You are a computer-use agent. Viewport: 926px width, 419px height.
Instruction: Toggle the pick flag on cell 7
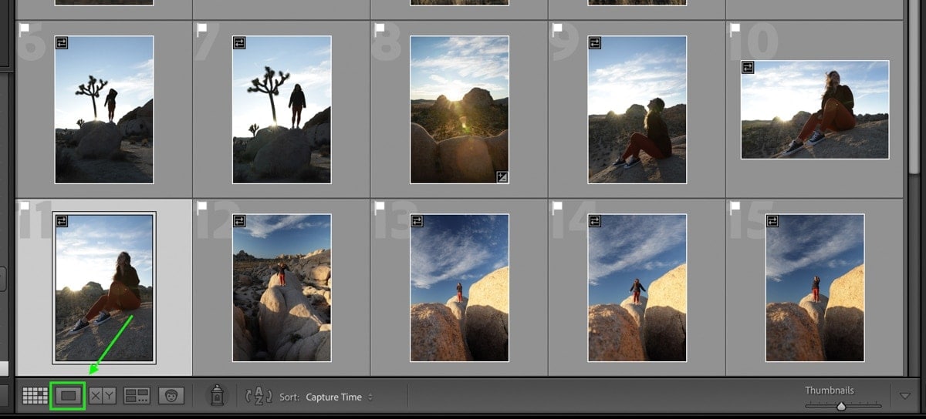click(x=202, y=30)
